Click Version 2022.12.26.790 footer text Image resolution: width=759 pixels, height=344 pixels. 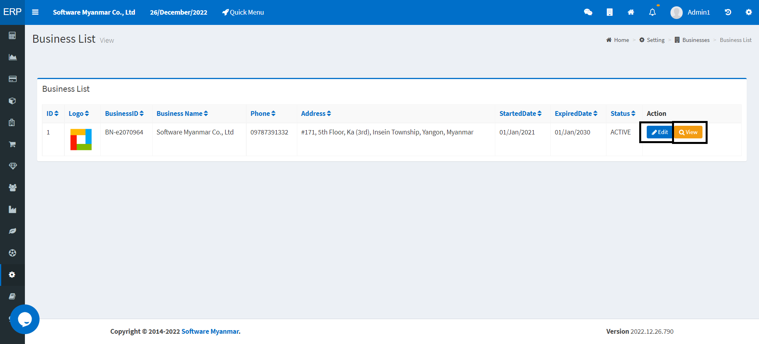(x=640, y=331)
